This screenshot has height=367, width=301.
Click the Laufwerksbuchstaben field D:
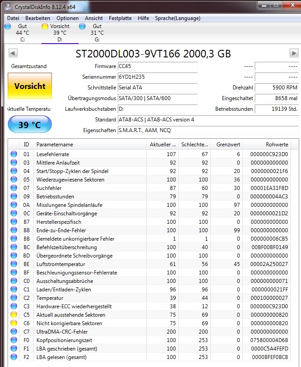[x=158, y=109]
